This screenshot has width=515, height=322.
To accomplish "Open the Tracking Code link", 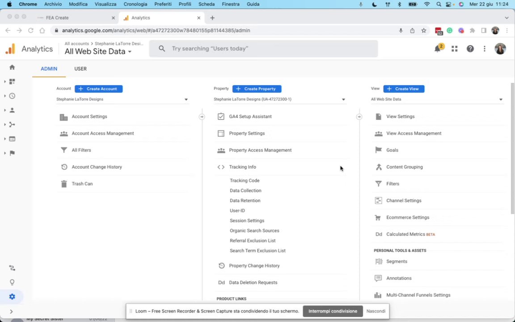I will pyautogui.click(x=245, y=181).
